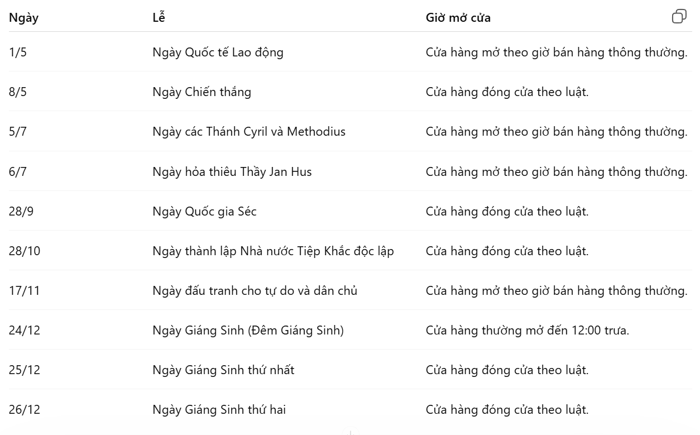Screen dimensions: 700x435
Task: Select Ngày đấu tranh cho tự do và dân chủ
Action: [x=255, y=291]
